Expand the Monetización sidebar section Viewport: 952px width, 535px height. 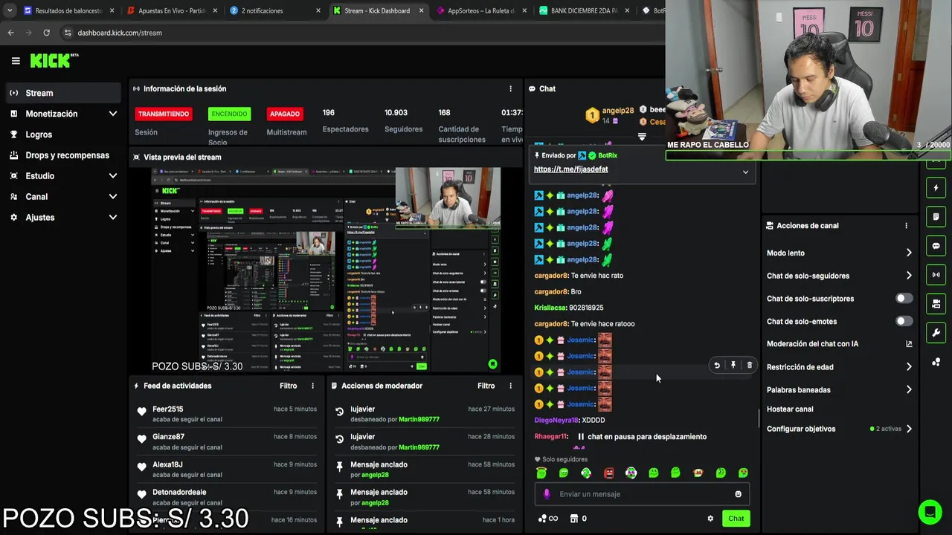point(113,114)
